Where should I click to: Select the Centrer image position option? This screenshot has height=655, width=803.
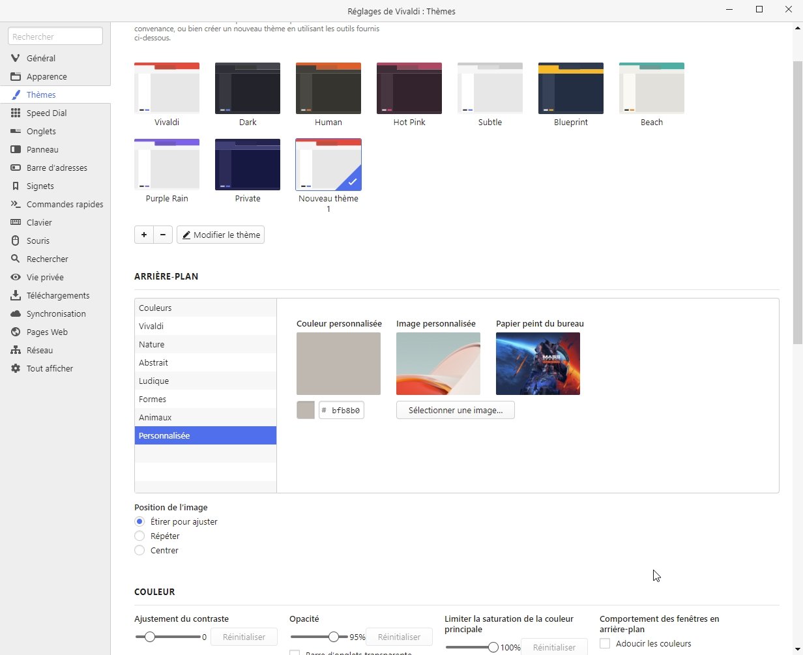pos(139,550)
